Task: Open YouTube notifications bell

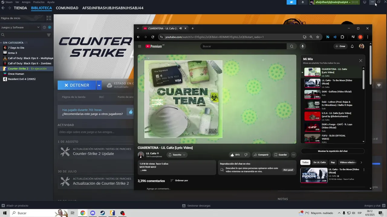Action: (352, 46)
